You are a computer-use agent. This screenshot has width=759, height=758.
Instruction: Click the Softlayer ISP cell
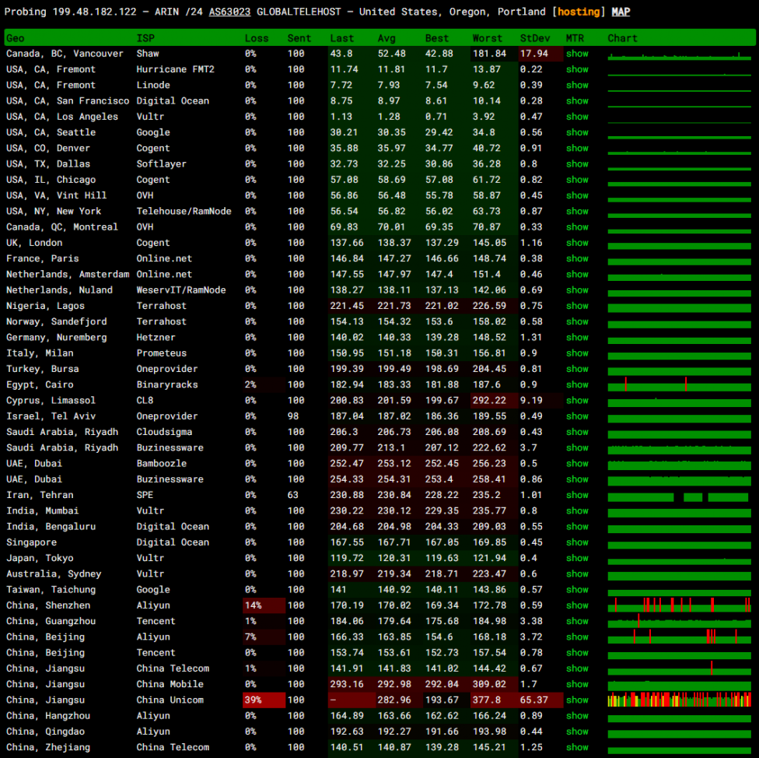coord(161,164)
